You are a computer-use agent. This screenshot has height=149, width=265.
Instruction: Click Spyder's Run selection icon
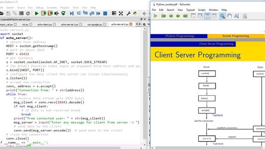[56, 13]
